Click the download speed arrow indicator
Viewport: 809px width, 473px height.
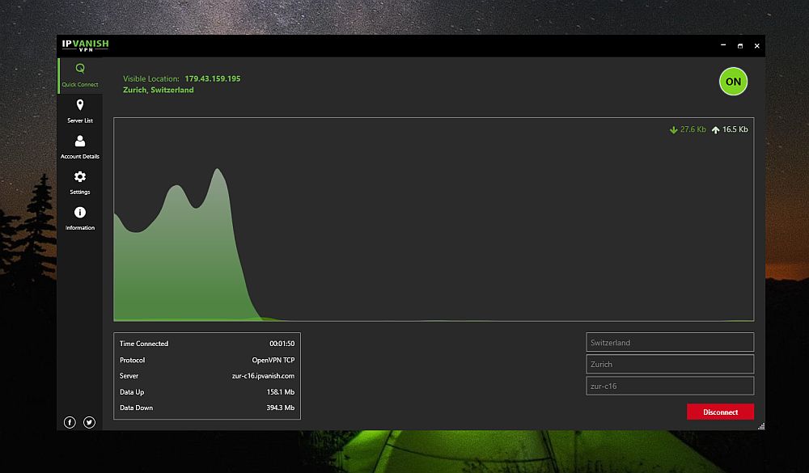pyautogui.click(x=673, y=130)
